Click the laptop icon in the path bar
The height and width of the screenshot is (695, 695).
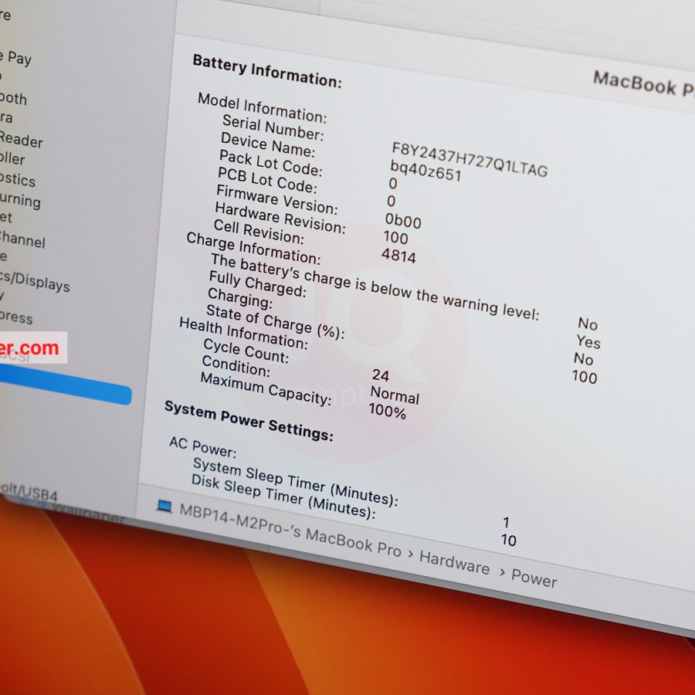[x=164, y=506]
